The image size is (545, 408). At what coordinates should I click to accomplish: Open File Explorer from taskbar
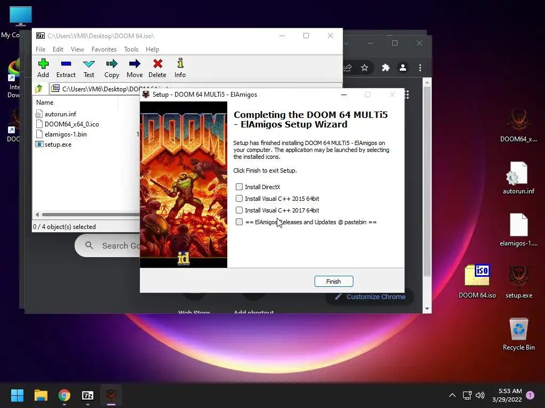[x=40, y=395]
